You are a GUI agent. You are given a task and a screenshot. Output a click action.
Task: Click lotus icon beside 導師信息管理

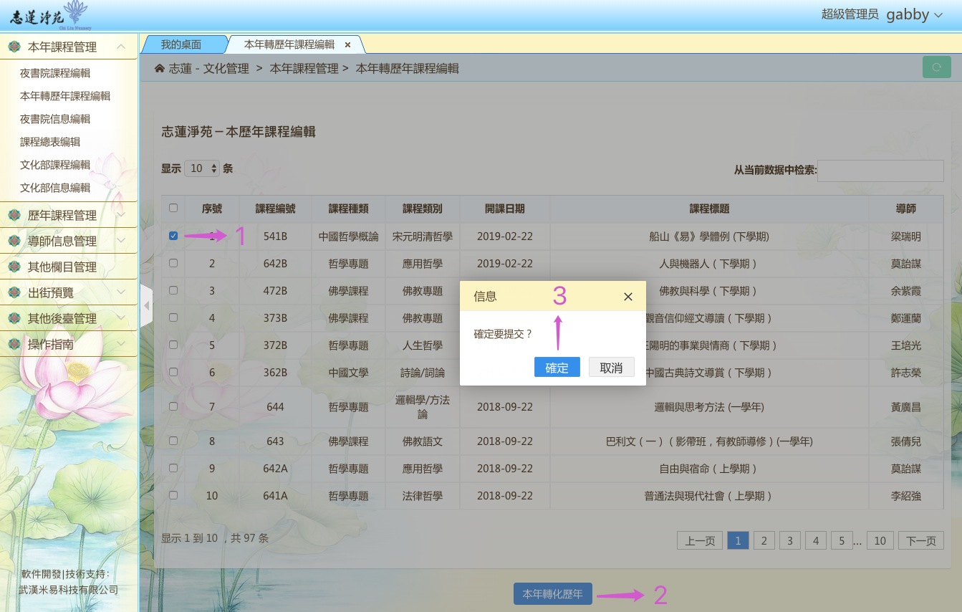14,241
